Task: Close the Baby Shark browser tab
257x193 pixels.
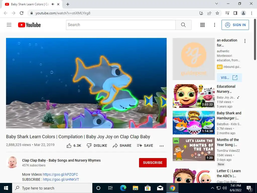Action: click(58, 4)
